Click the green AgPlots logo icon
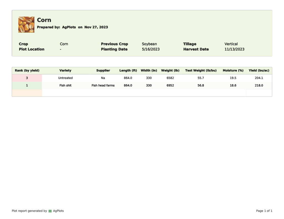The width and height of the screenshot is (284, 219). coord(50,211)
